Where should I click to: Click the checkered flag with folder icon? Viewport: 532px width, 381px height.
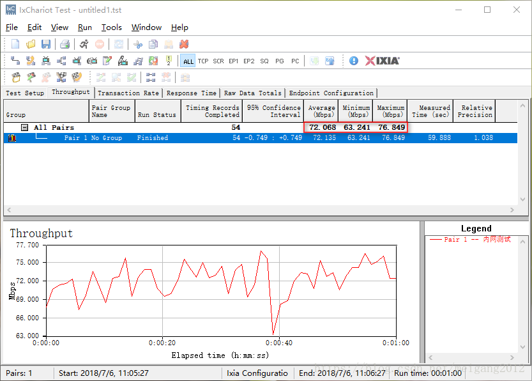pos(15,77)
